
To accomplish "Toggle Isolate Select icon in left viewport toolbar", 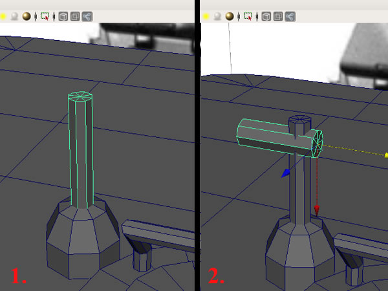I will (45, 16).
